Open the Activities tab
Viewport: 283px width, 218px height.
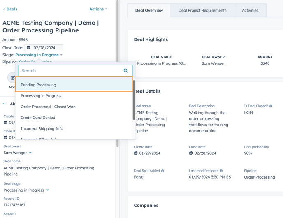(250, 10)
